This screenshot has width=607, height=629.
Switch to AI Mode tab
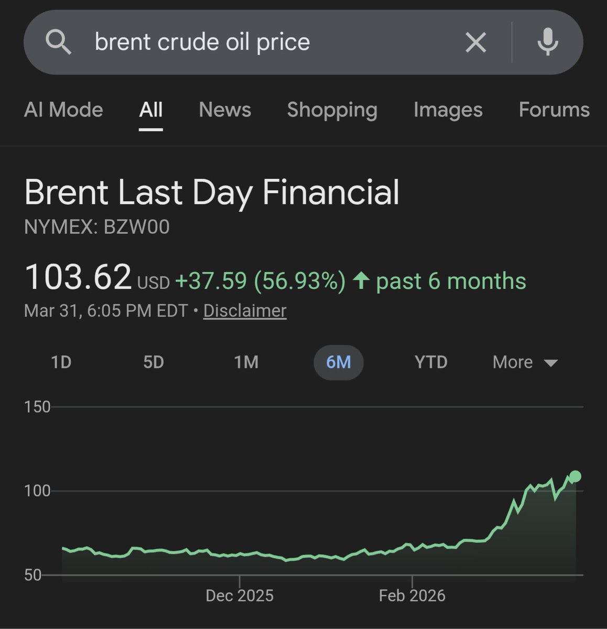(x=63, y=110)
